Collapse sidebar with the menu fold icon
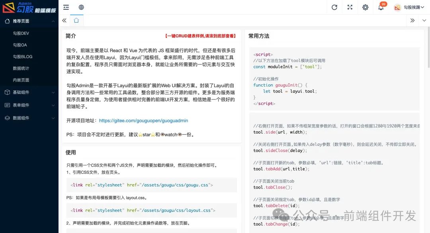430x233 pixels. point(66,8)
